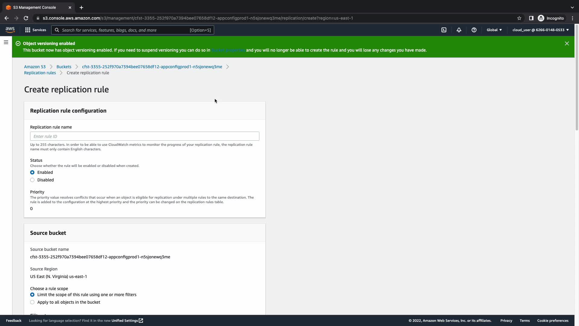Bookmark this page with star icon
Image resolution: width=579 pixels, height=326 pixels.
pyautogui.click(x=519, y=18)
